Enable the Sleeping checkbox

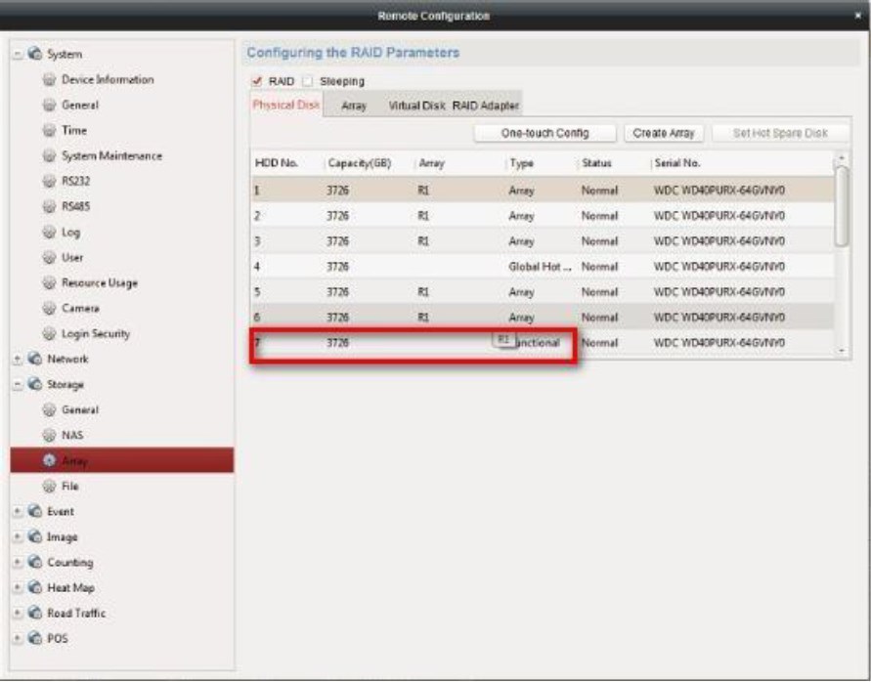coord(309,81)
